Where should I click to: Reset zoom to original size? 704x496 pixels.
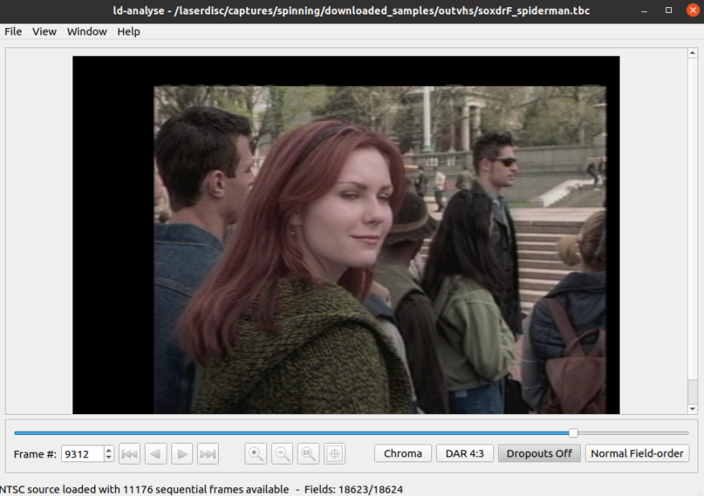tap(308, 454)
